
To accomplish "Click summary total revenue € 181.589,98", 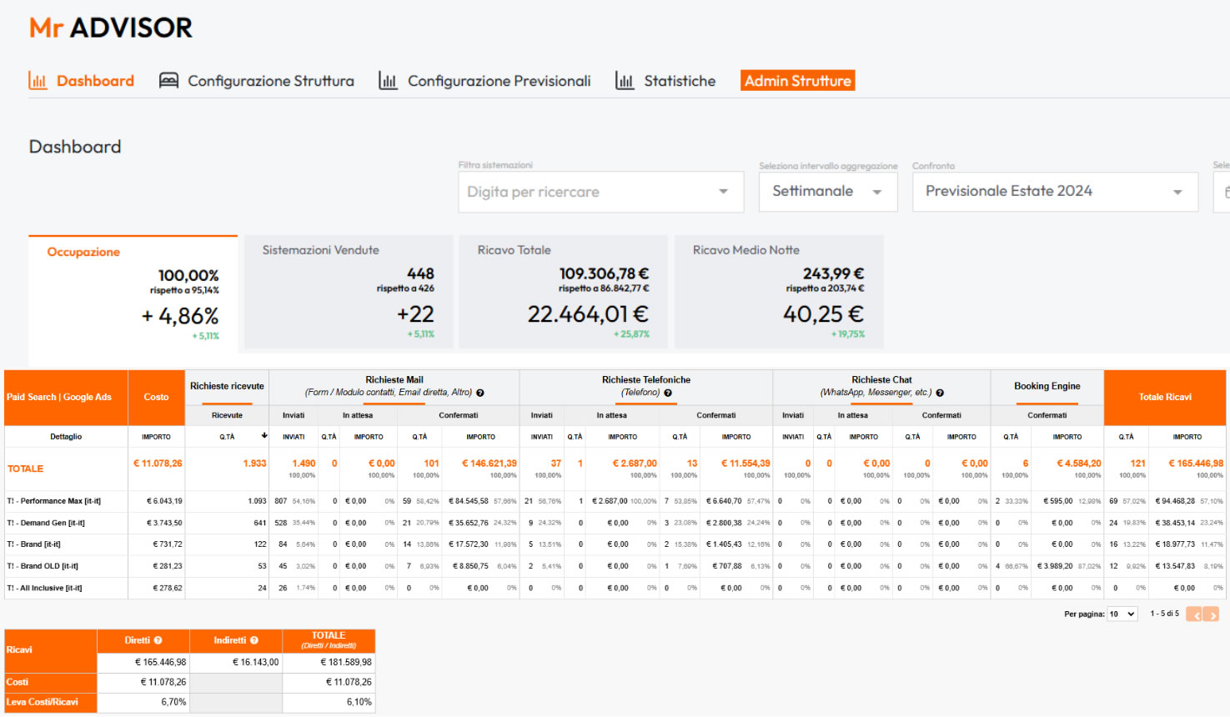I will click(x=346, y=662).
